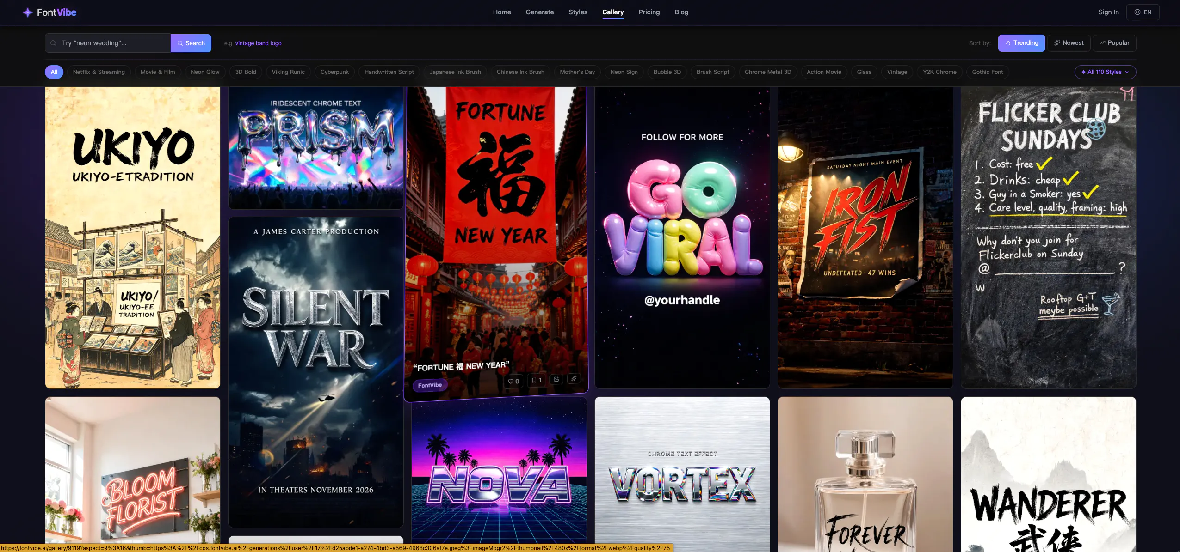Viewport: 1180px width, 552px height.
Task: Open the Styles page
Action: 578,12
